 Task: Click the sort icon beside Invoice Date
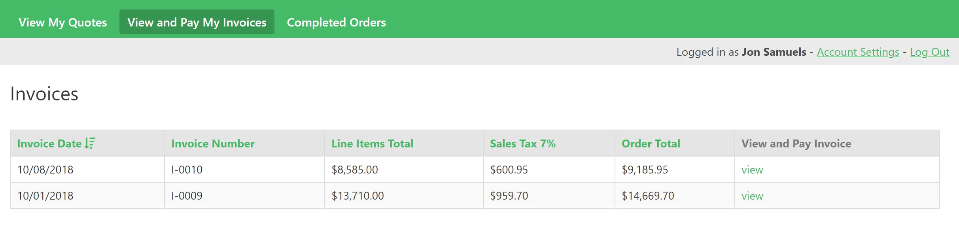[x=90, y=143]
